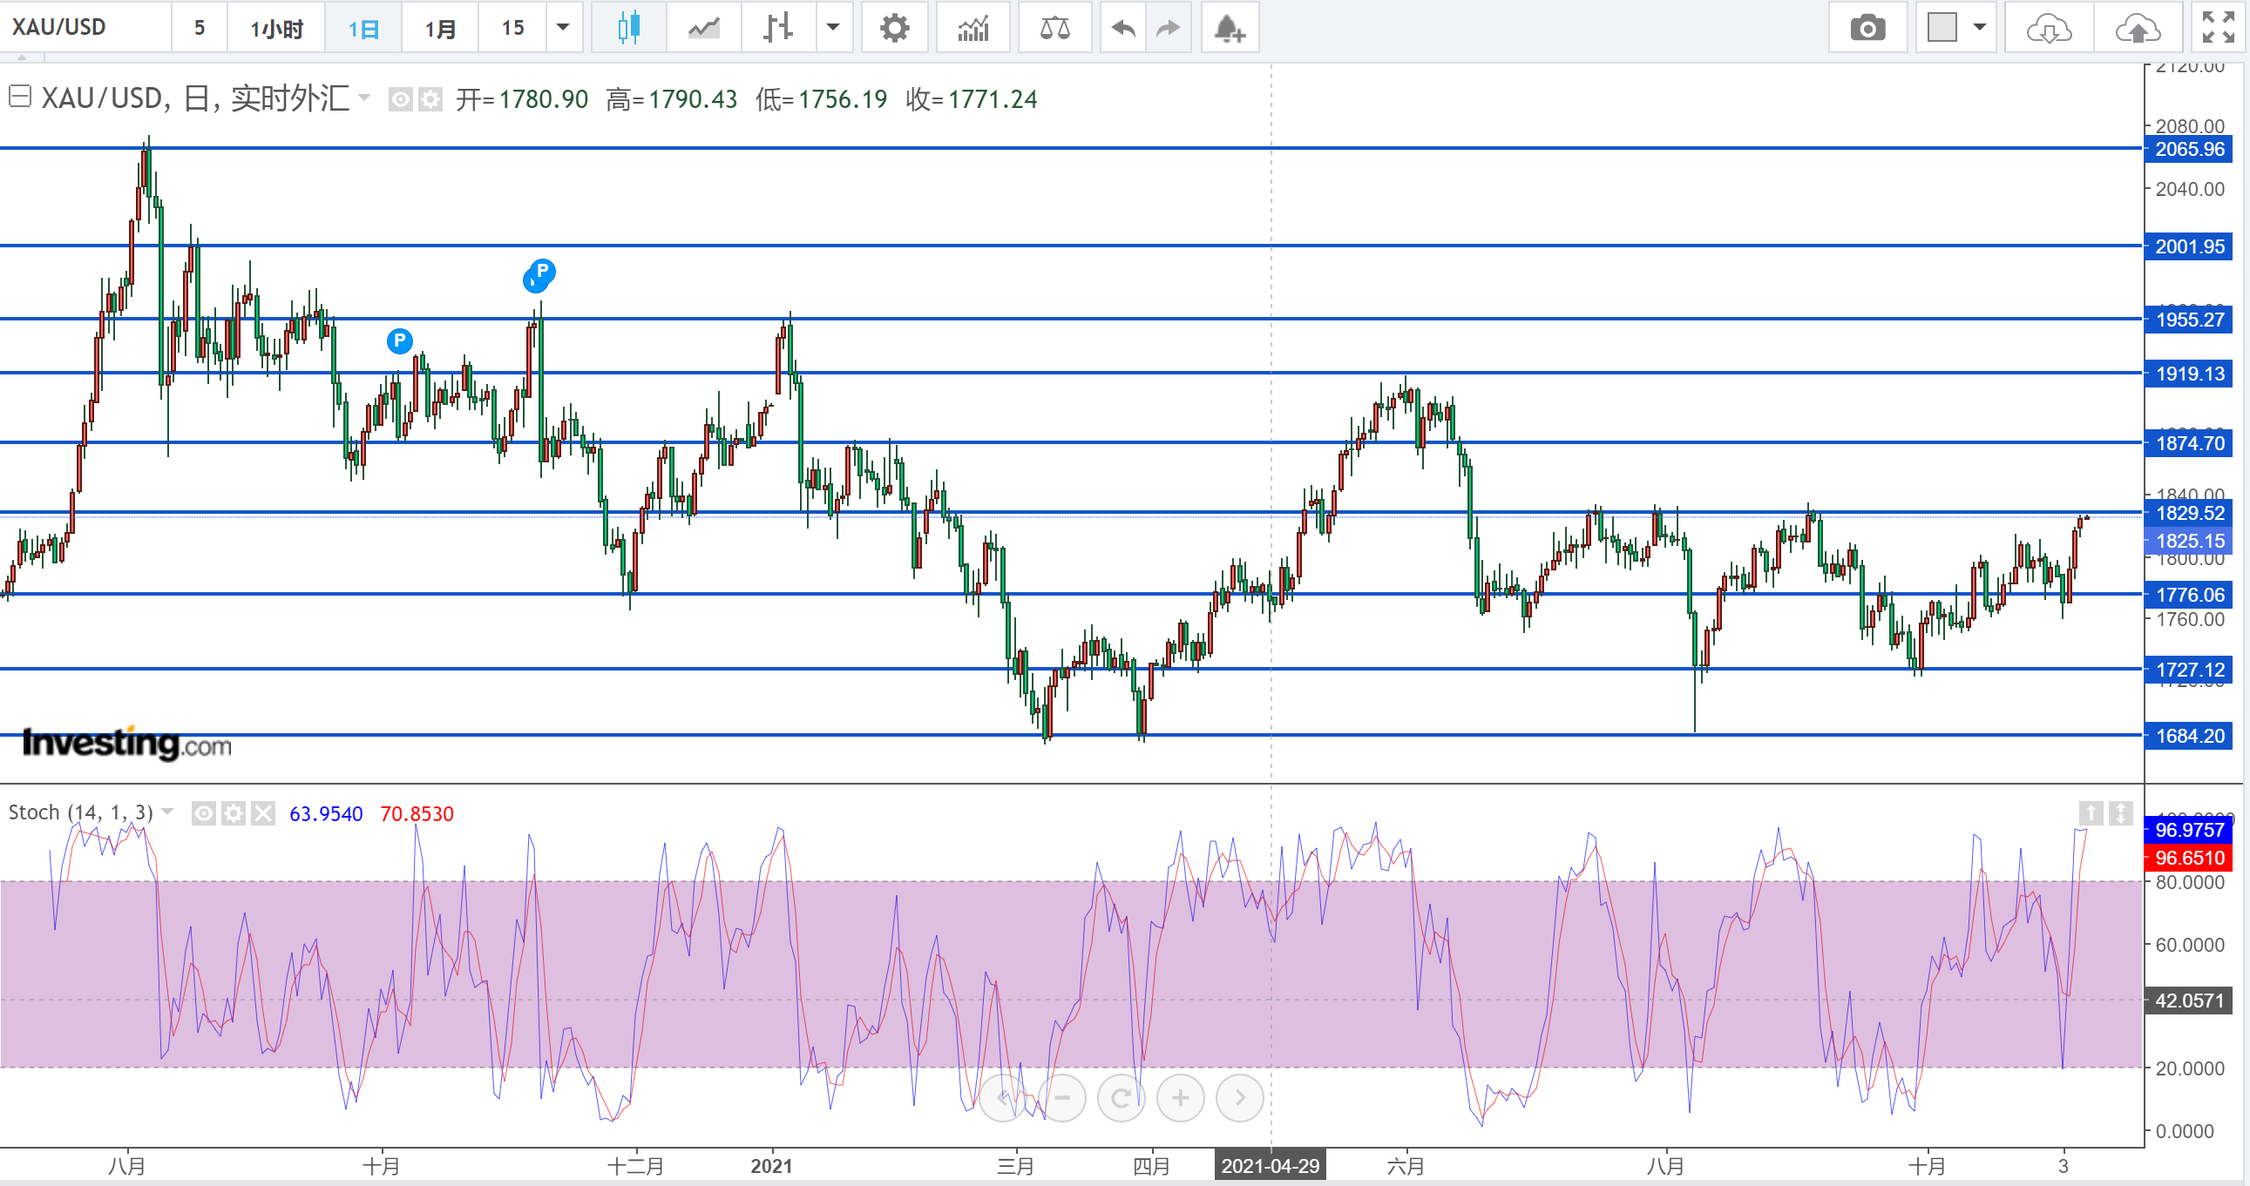Redo the last chart action
Screen dimensions: 2250x1186
point(1168,28)
